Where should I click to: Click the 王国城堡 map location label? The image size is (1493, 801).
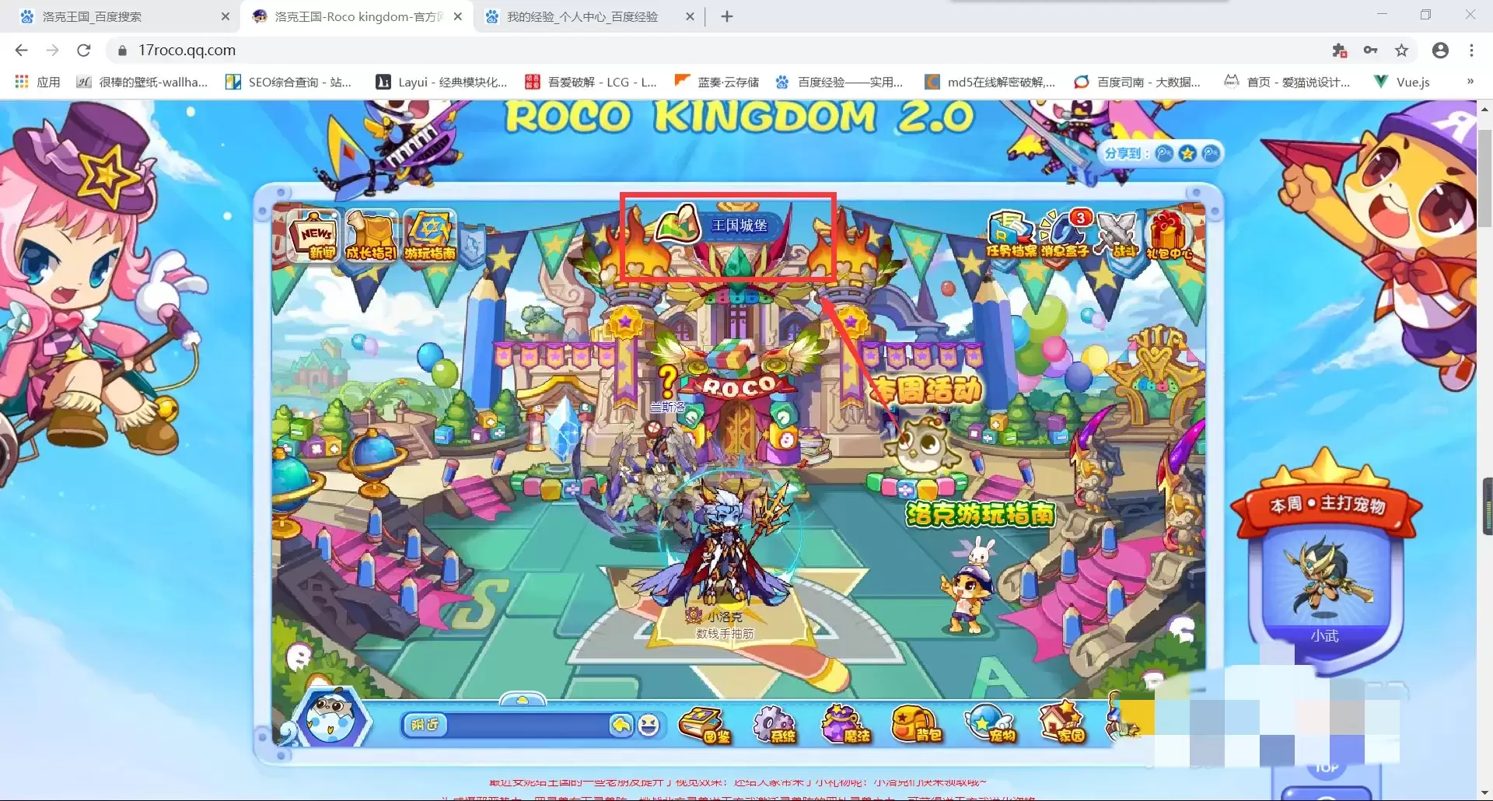tap(739, 226)
